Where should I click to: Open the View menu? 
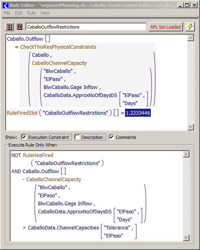pyautogui.click(x=45, y=13)
